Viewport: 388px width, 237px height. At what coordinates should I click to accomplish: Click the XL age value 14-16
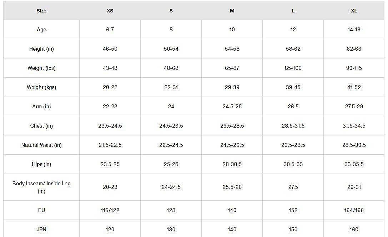(354, 30)
